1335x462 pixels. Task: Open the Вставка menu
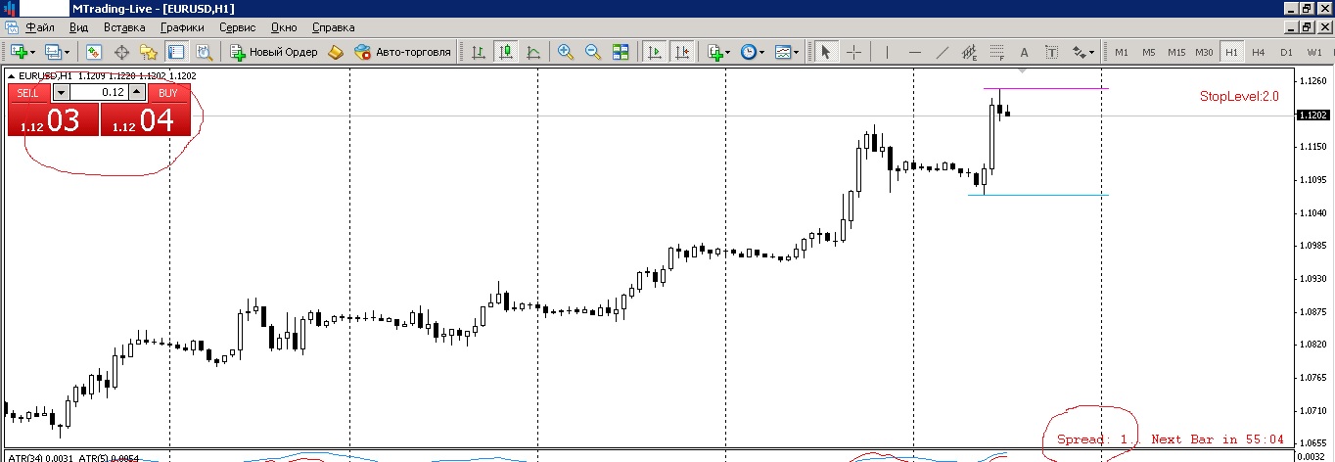pos(124,28)
